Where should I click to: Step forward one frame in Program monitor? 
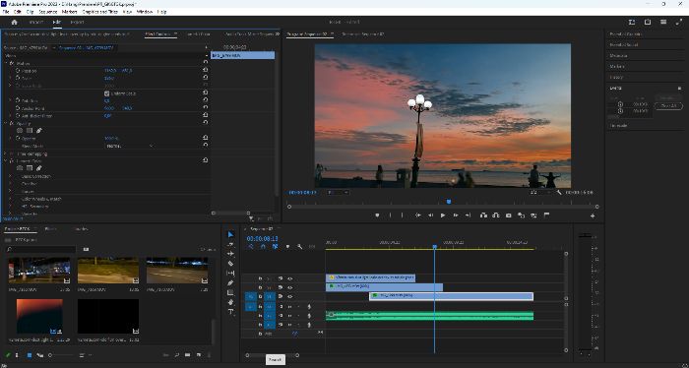[x=456, y=215]
